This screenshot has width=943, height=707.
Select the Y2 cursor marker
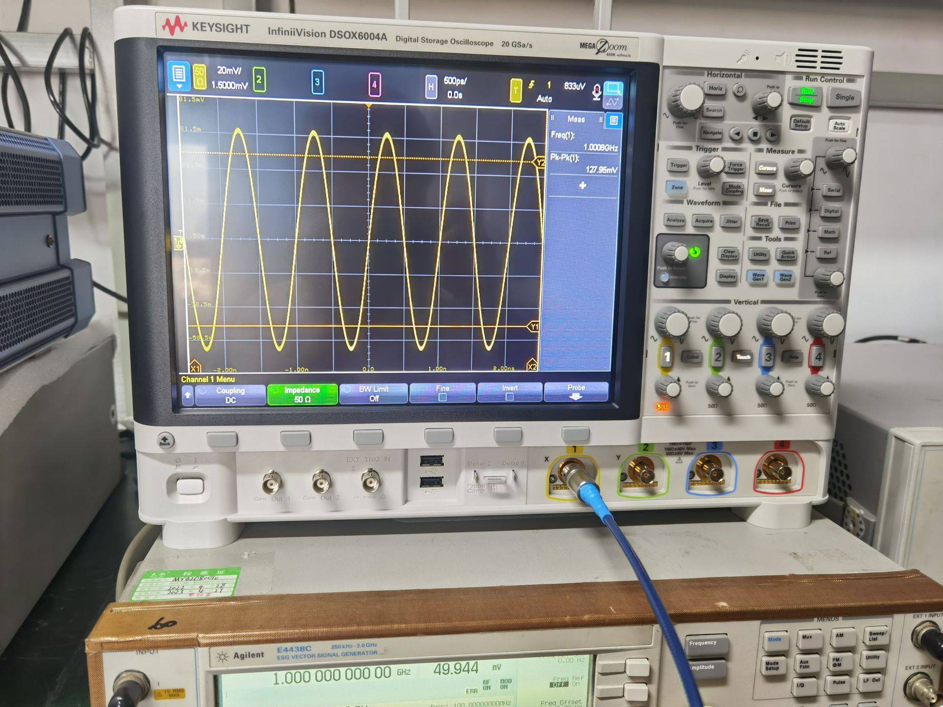[x=540, y=163]
